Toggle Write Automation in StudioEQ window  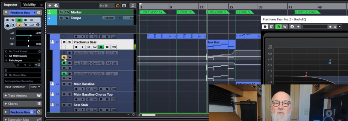coord(285,27)
